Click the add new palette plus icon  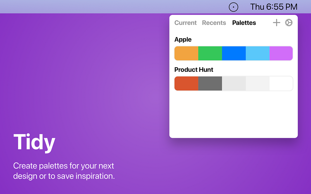click(276, 23)
